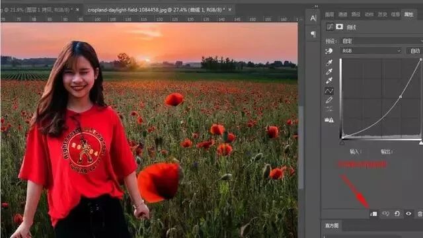Switch to the 通道 channels tab
Viewport: 423px width, 238px height.
(x=342, y=15)
